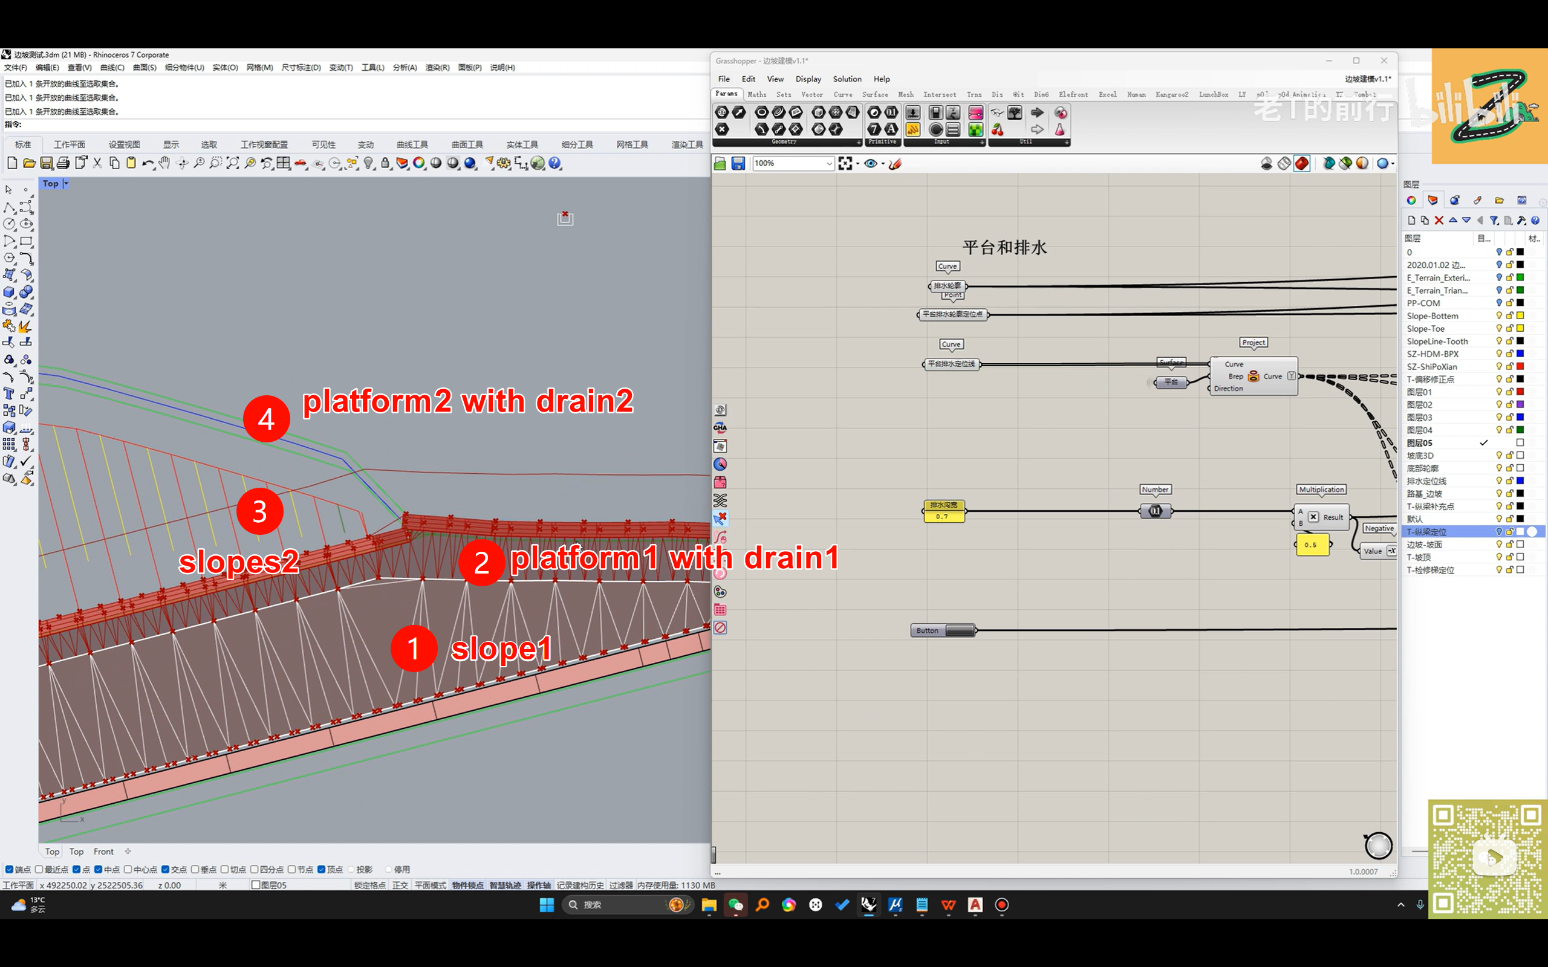This screenshot has width=1548, height=967.
Task: Open the Top viewport title dropdown arrow
Action: pyautogui.click(x=66, y=184)
